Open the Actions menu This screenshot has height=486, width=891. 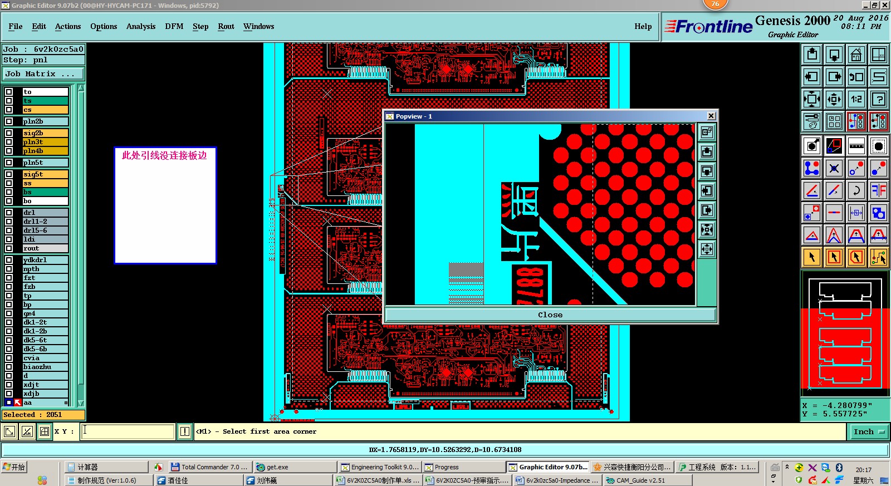[68, 26]
